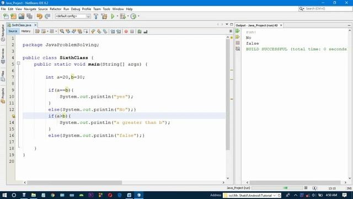Open the Navigator side panel
353x199 pixels.
pos(3,33)
